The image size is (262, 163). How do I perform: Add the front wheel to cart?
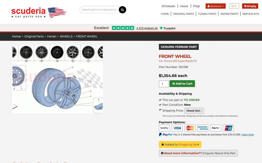click(182, 84)
